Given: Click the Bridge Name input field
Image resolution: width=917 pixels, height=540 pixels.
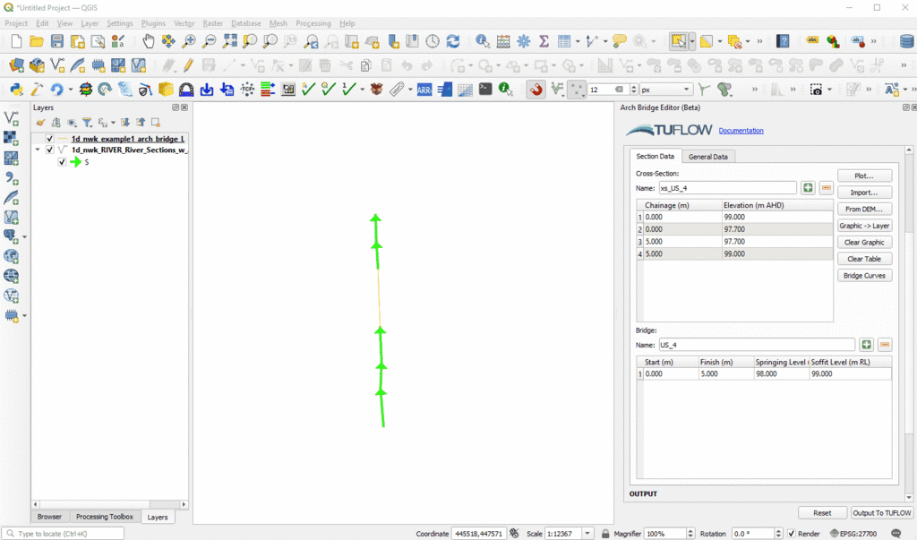Looking at the screenshot, I should [756, 345].
